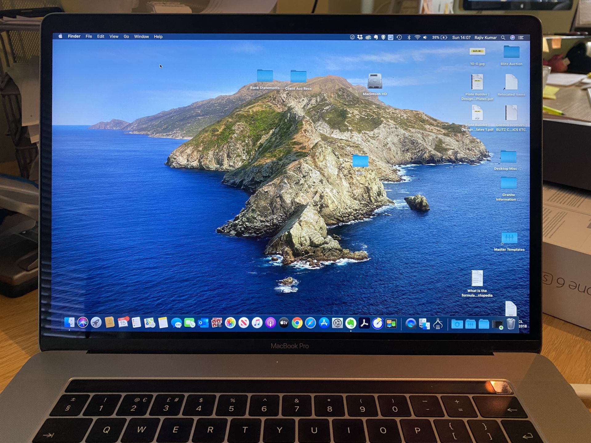
Task: Select the Master Templates folder
Action: tap(509, 241)
